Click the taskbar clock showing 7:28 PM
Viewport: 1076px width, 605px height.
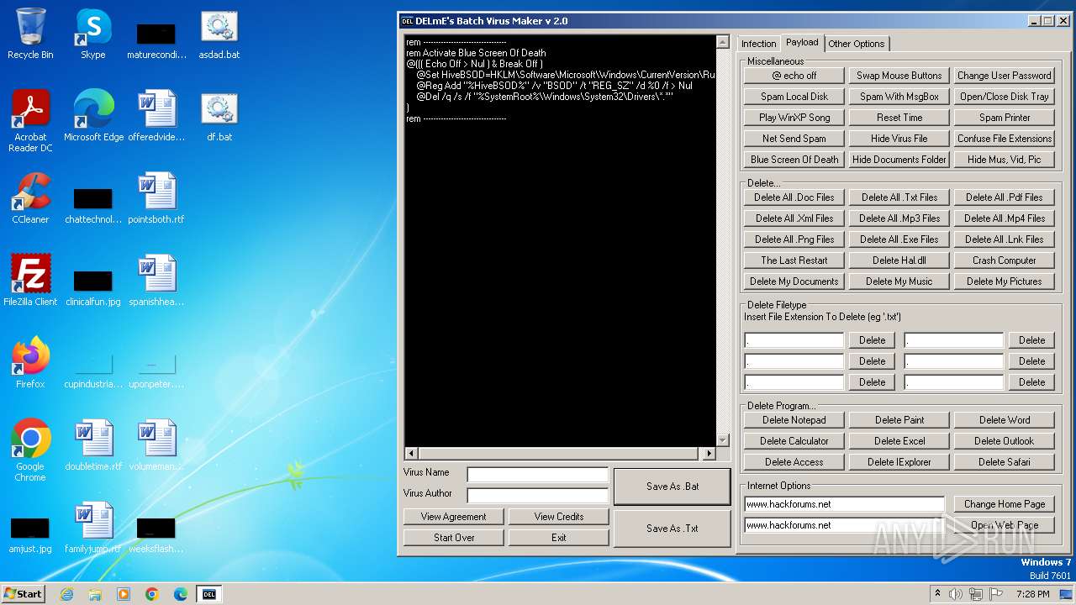1032,594
